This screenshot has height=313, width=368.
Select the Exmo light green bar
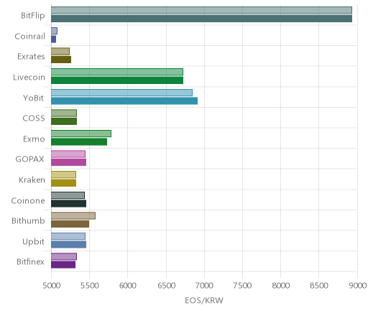[x=81, y=134]
